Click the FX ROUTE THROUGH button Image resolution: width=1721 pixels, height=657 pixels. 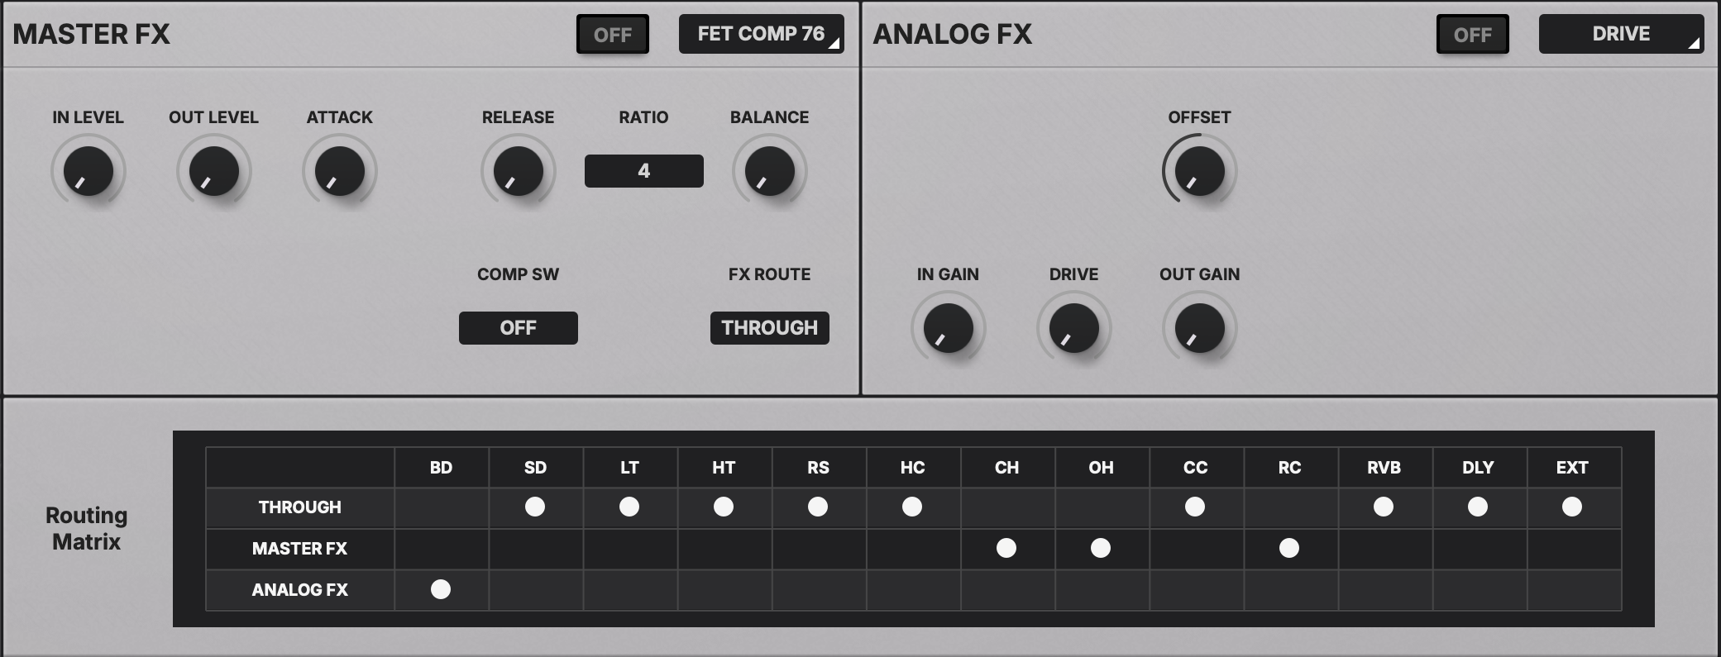point(770,328)
